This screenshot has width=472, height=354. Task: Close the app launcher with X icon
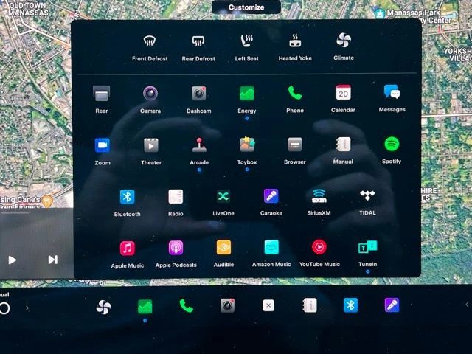point(268,305)
